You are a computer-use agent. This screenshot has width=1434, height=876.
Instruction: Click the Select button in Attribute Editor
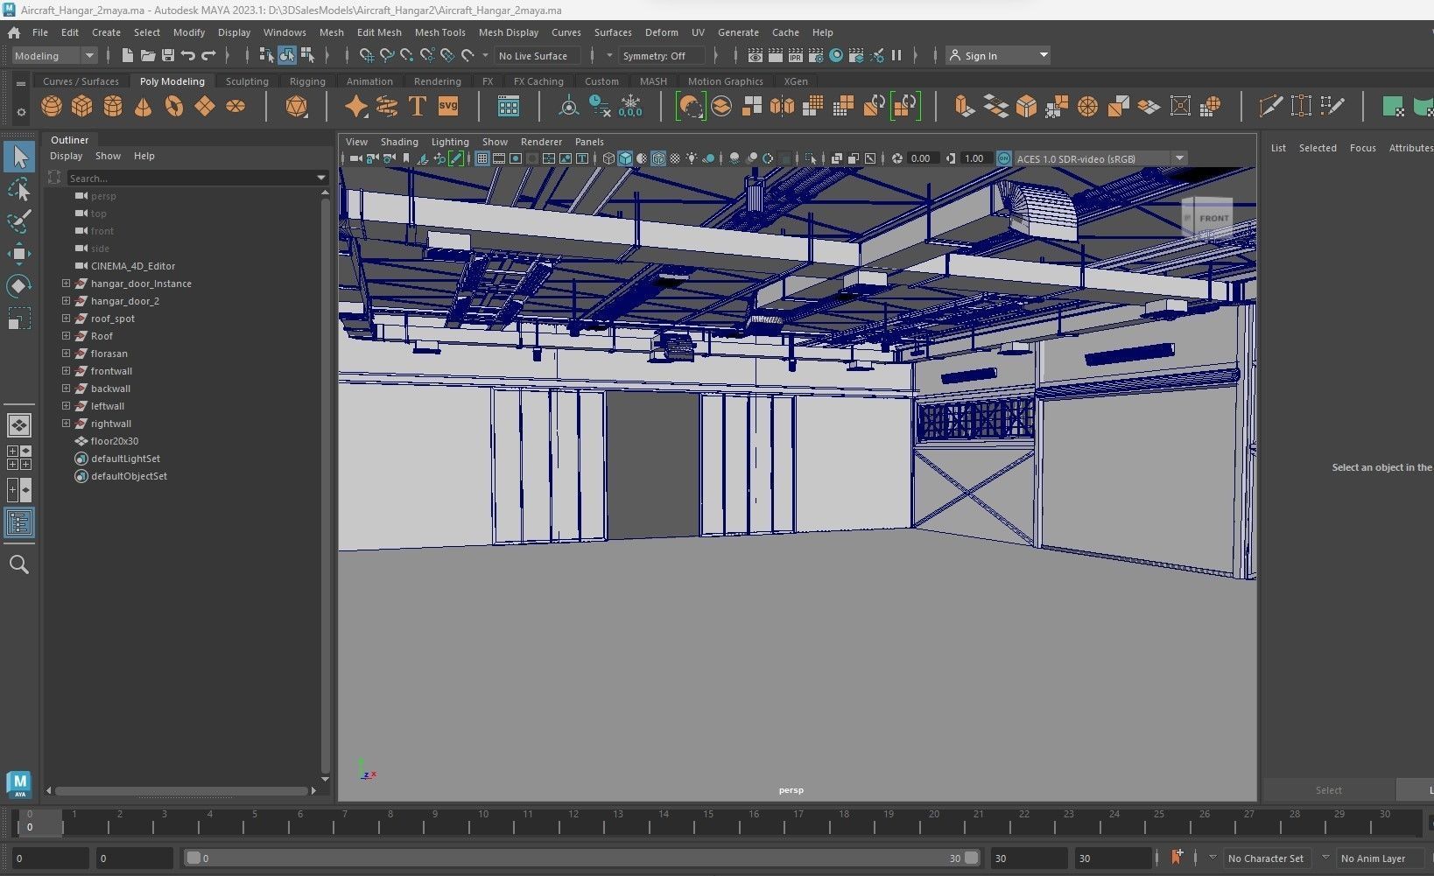pyautogui.click(x=1328, y=790)
